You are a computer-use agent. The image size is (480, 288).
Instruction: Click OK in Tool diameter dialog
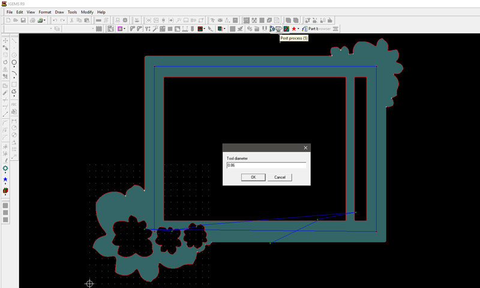[x=253, y=177]
